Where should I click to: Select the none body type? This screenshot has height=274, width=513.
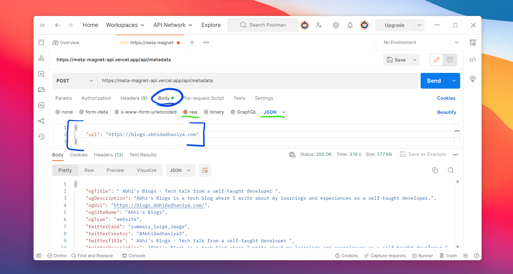pos(64,112)
